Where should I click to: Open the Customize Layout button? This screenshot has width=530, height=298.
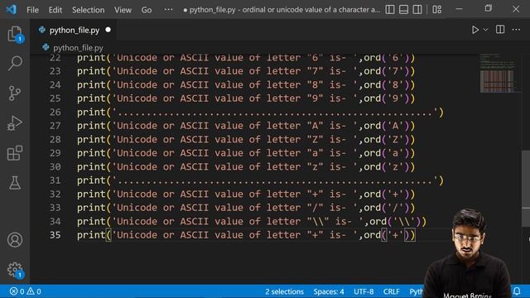[x=437, y=9]
